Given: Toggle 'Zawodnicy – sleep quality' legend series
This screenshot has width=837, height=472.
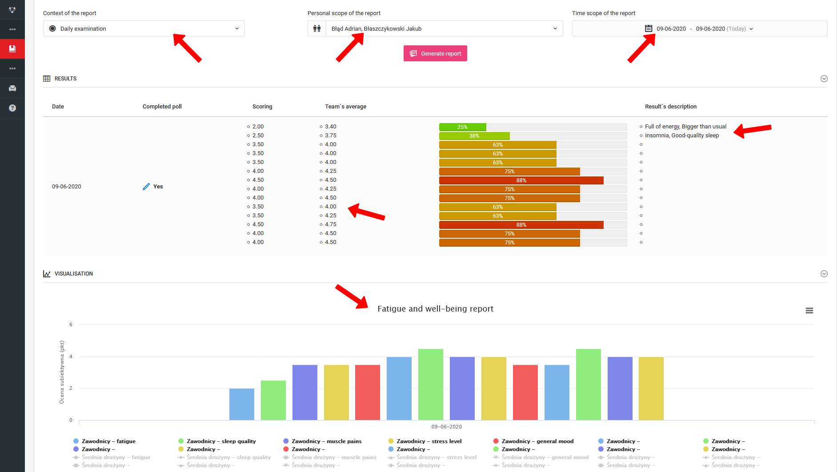Looking at the screenshot, I should point(220,441).
